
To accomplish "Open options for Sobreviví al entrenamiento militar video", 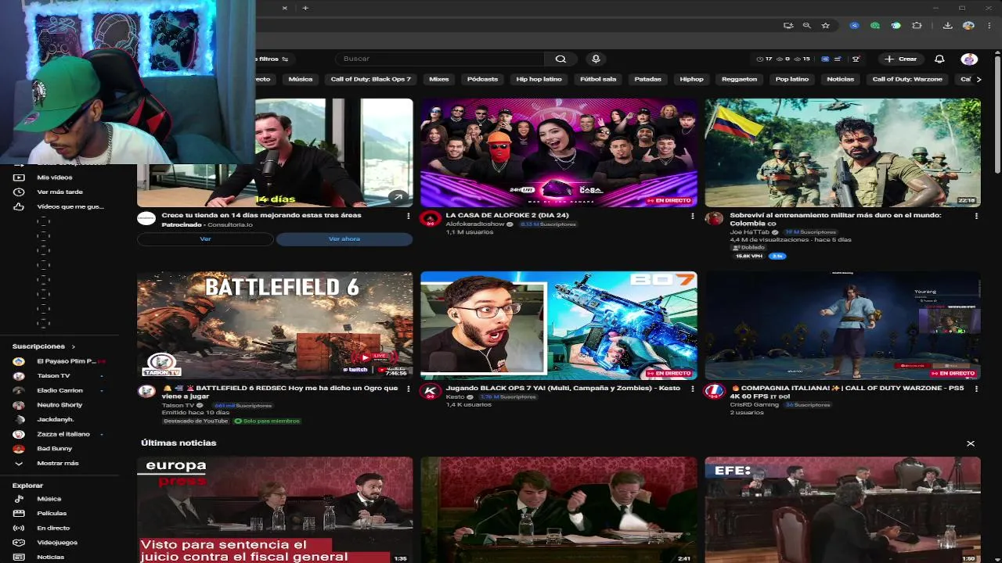I will click(x=976, y=216).
